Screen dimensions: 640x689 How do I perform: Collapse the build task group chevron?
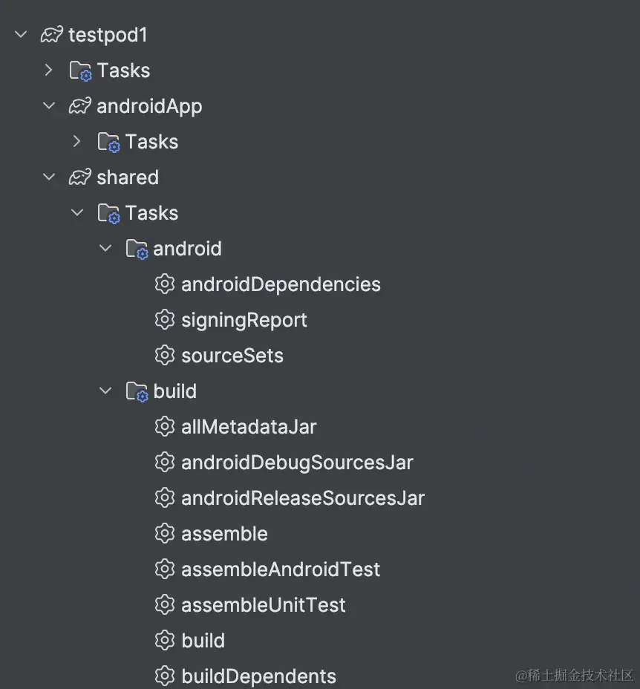[105, 391]
